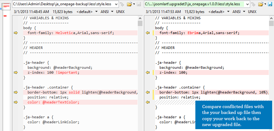Save the right pane file

(x=269, y=4)
